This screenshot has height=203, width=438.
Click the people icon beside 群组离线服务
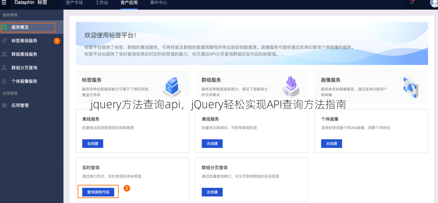[x=4, y=54]
